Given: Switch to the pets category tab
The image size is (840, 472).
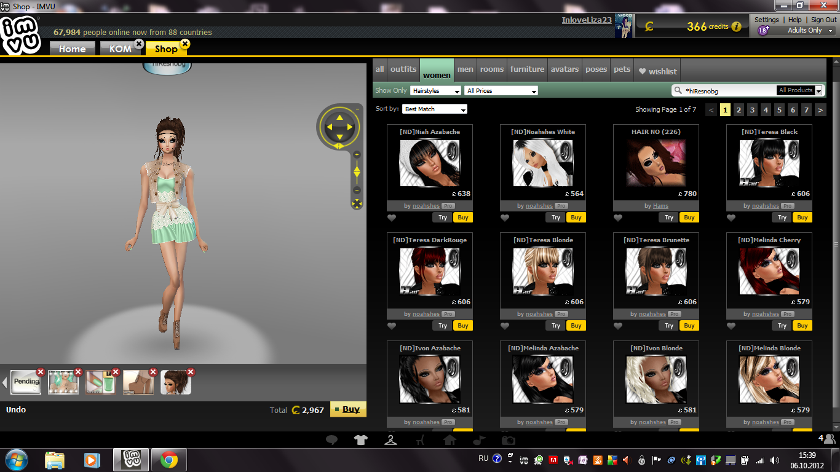Looking at the screenshot, I should (x=622, y=69).
